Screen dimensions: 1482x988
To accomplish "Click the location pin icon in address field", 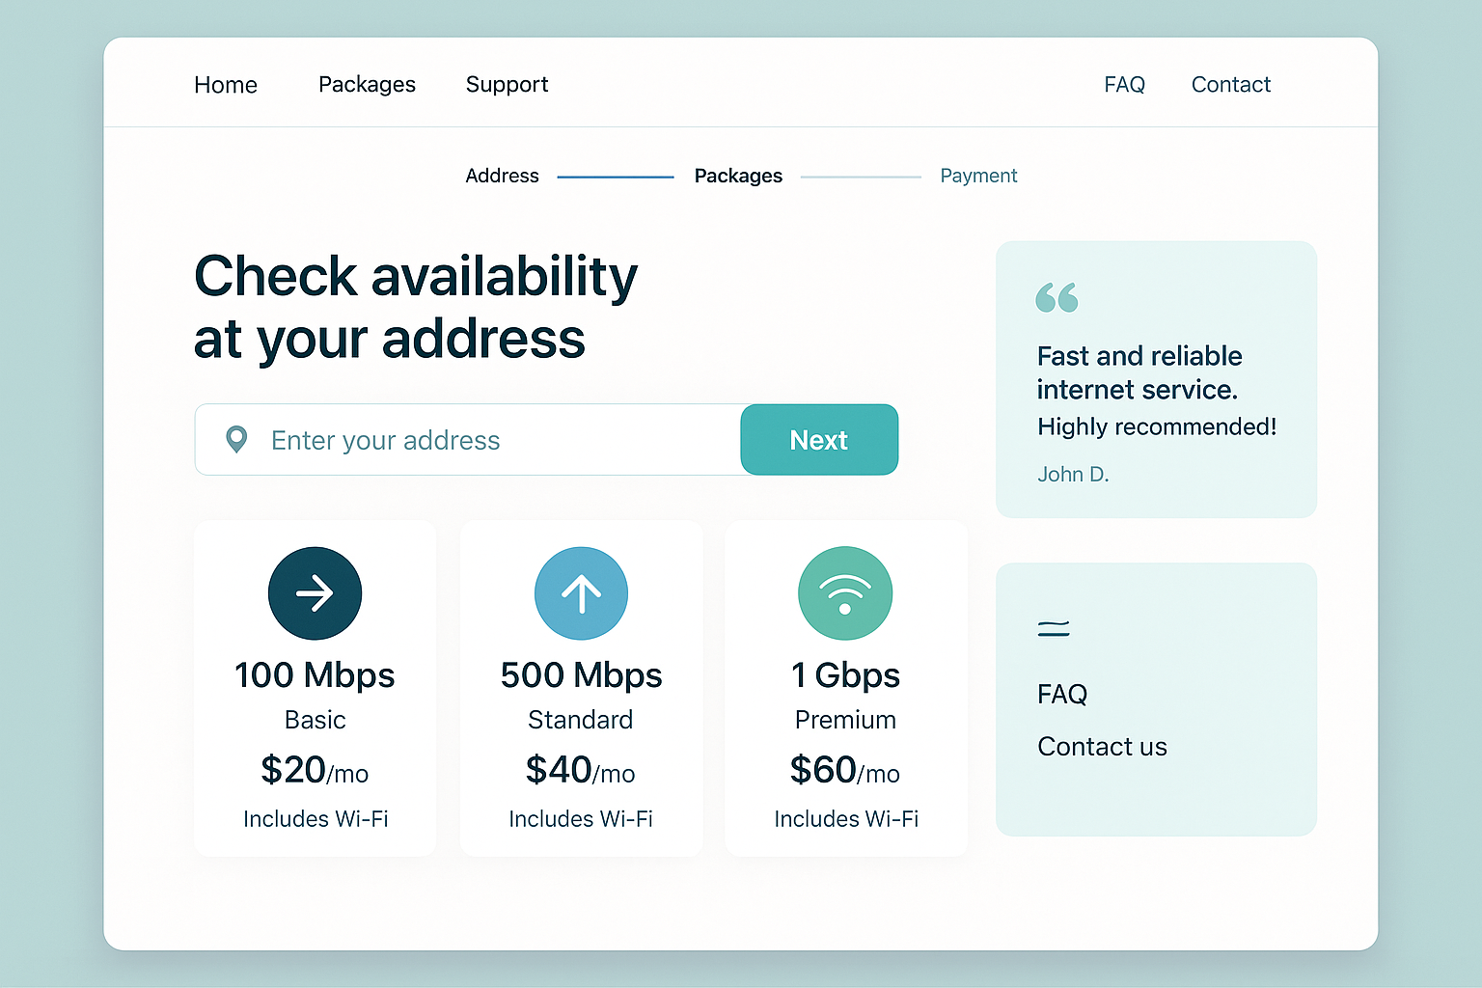I will click(236, 440).
